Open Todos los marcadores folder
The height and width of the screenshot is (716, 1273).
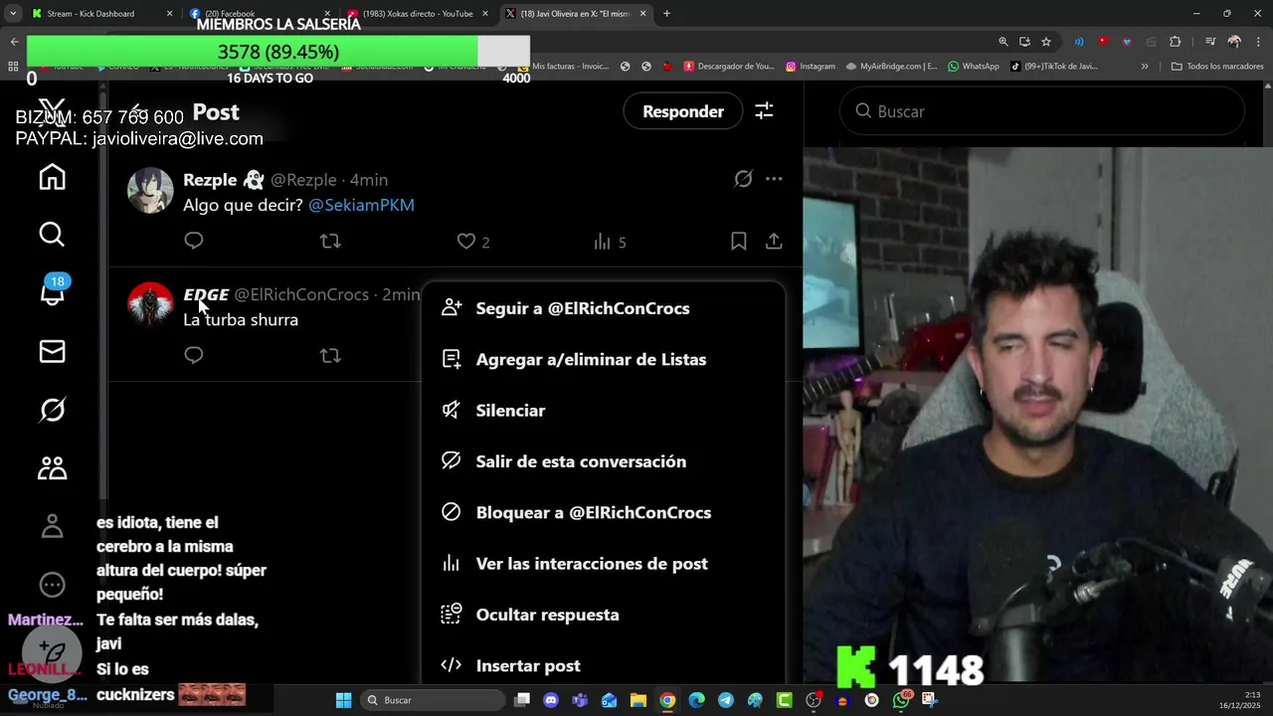1217,67
